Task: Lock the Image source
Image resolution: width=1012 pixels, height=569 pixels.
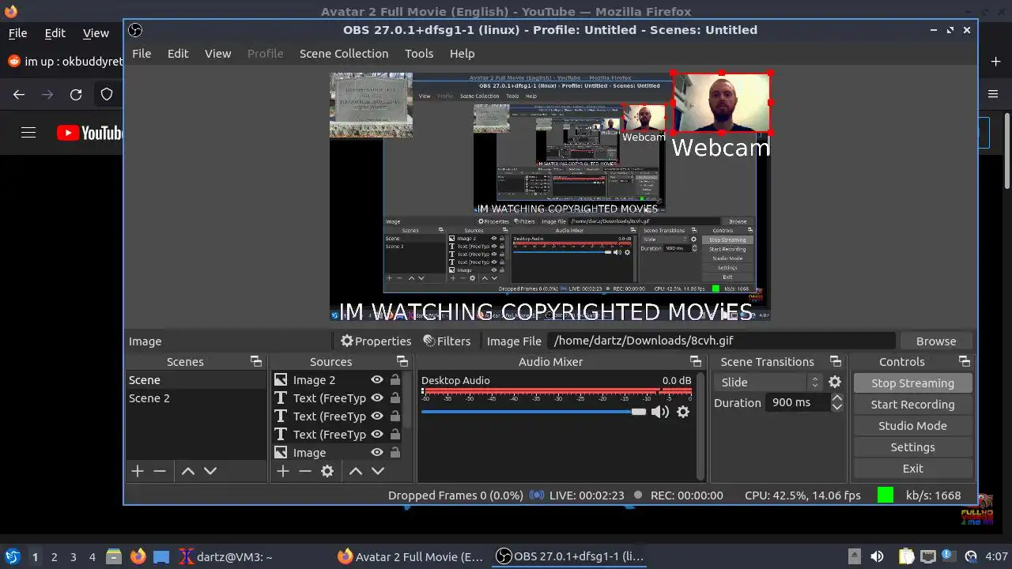Action: coord(395,453)
